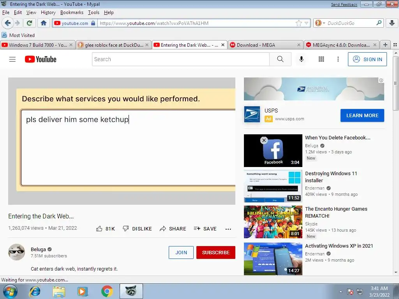Click the browser forward arrow
This screenshot has width=399, height=299.
pos(17,23)
